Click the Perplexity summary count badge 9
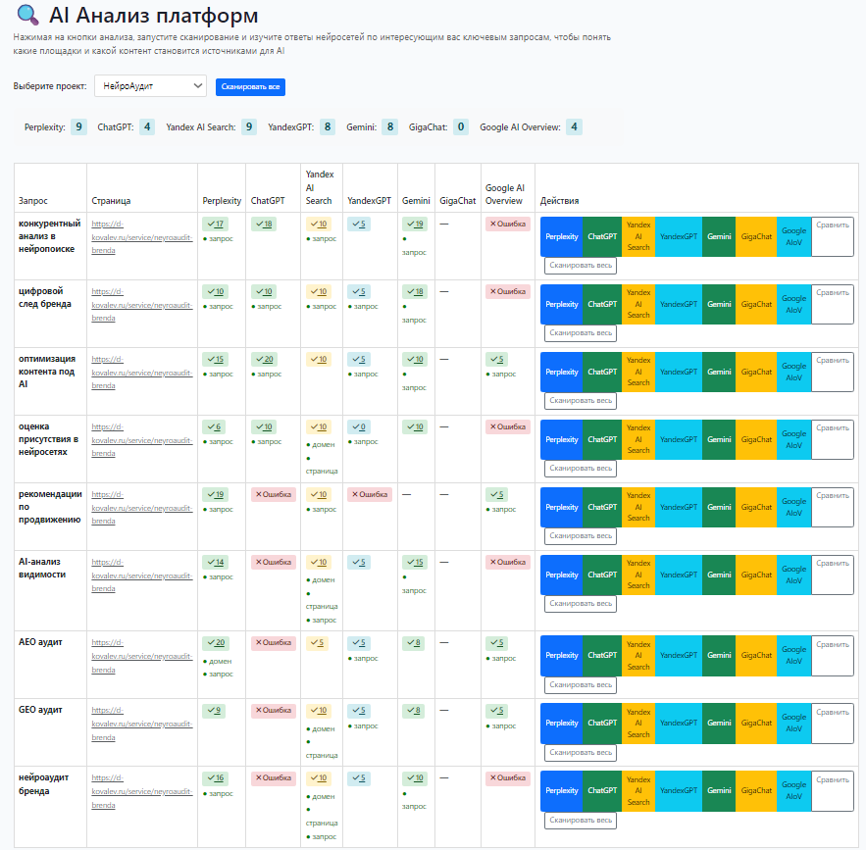 tap(78, 126)
